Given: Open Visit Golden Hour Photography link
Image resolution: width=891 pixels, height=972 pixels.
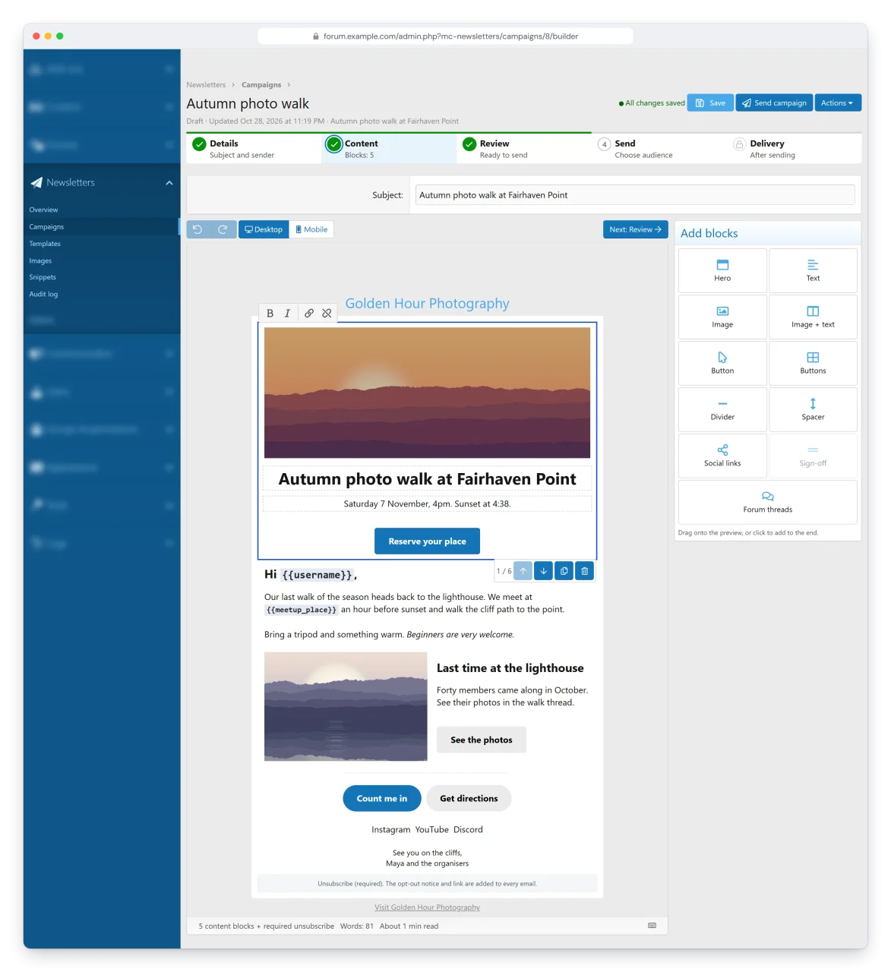Looking at the screenshot, I should (427, 907).
